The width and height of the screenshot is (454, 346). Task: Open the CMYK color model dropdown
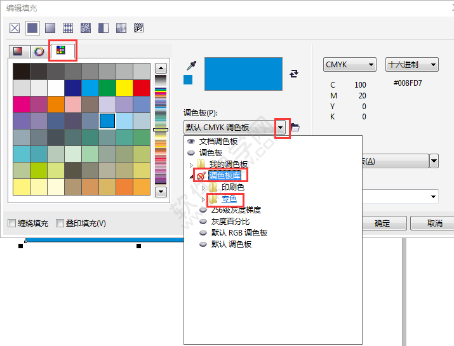coord(349,64)
